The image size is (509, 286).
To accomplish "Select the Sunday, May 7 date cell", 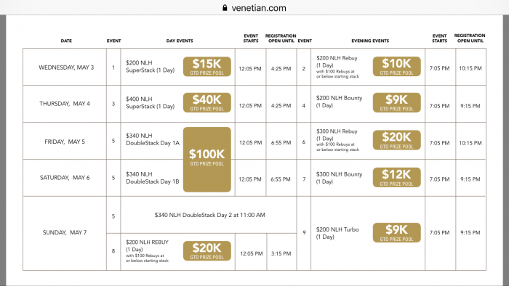I will (65, 233).
